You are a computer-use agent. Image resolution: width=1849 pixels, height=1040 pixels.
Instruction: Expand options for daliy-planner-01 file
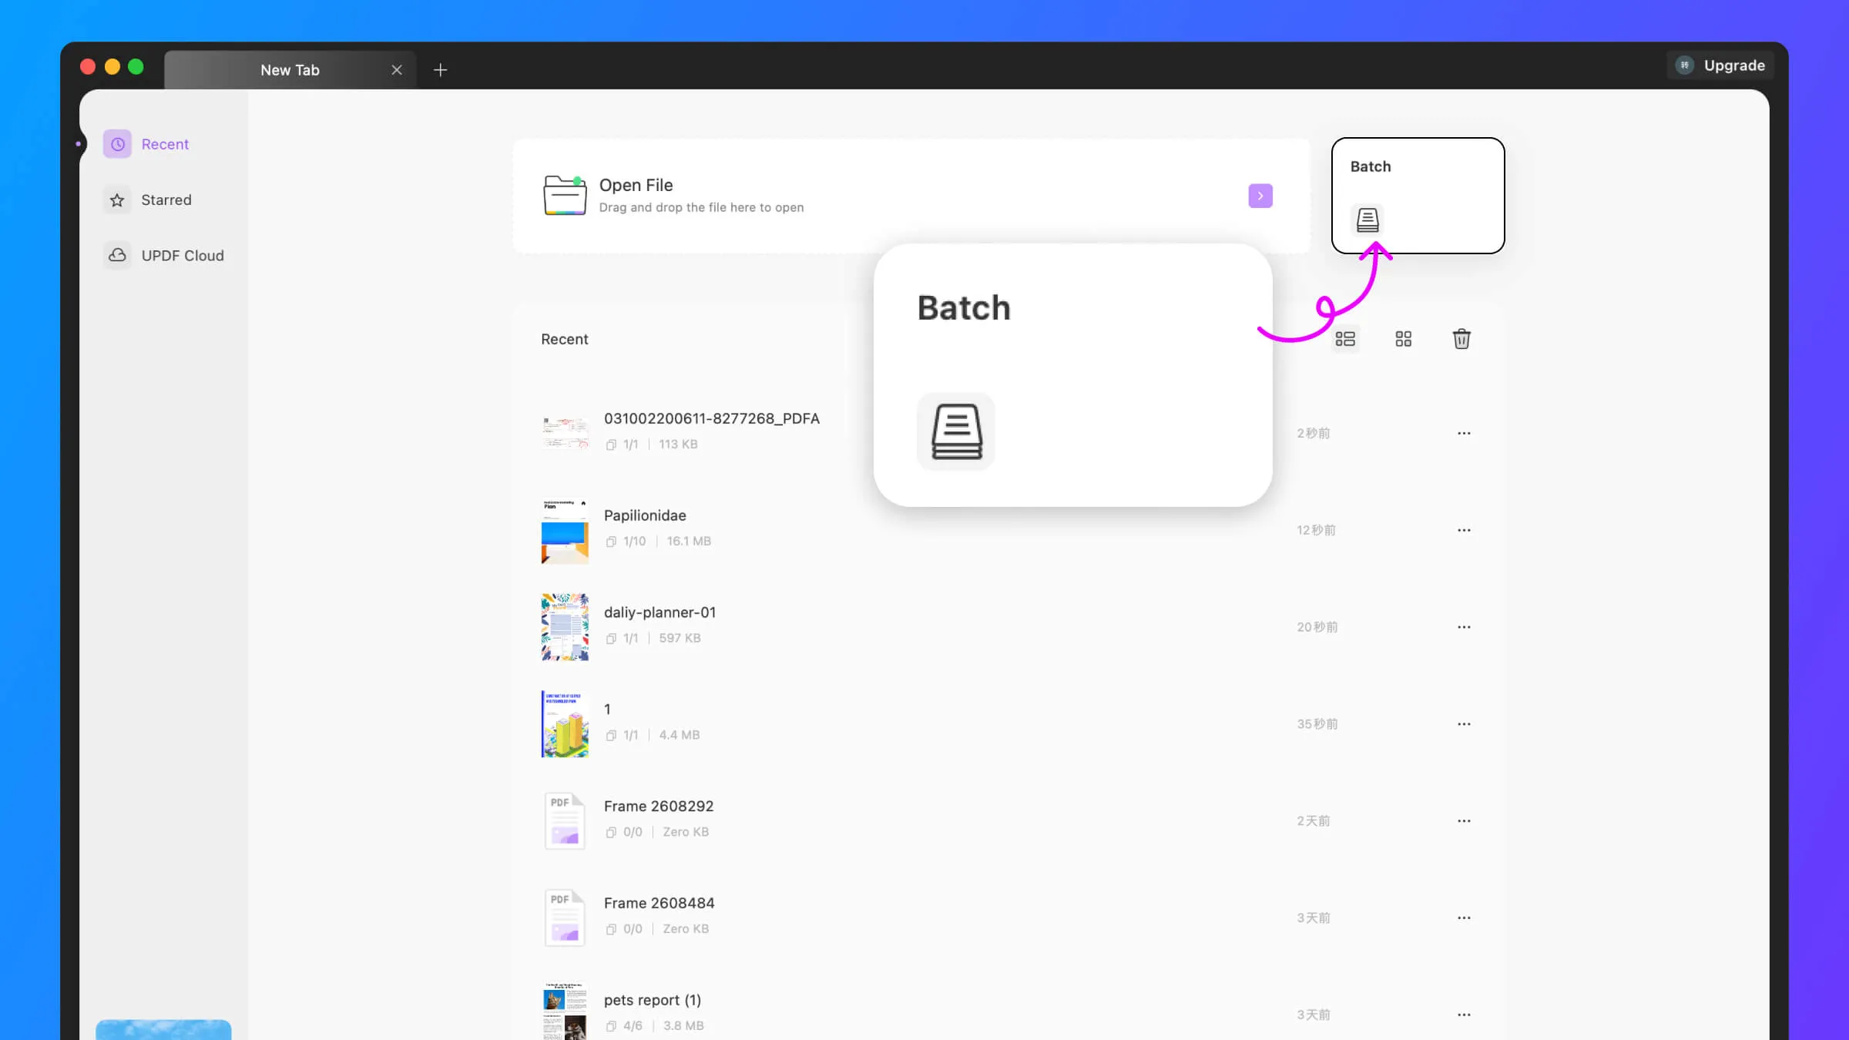click(1463, 626)
